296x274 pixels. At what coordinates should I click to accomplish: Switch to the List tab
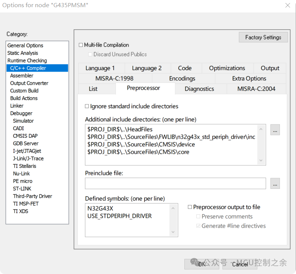click(x=97, y=89)
